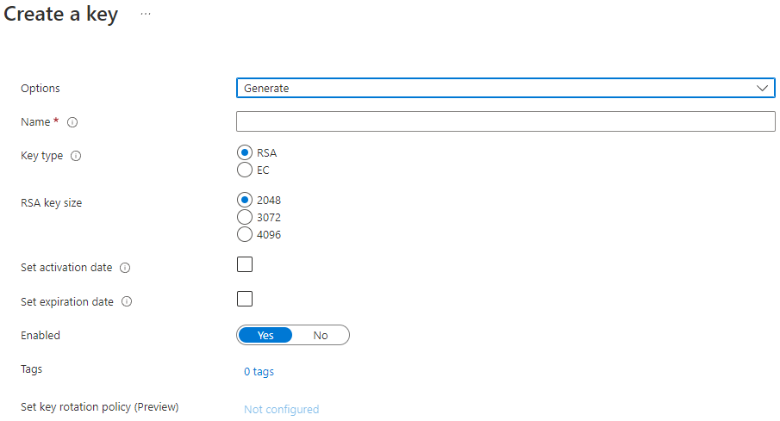
Task: Enable the Set activation date checkbox
Action: click(x=245, y=264)
